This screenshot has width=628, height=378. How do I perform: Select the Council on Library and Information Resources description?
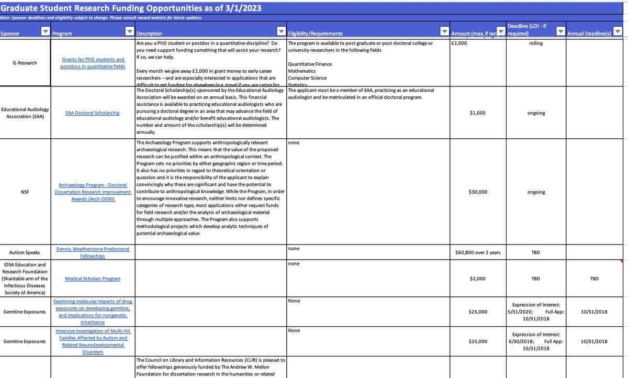pos(210,367)
